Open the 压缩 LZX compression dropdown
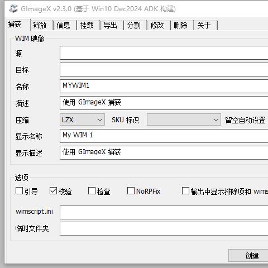 click(x=82, y=119)
